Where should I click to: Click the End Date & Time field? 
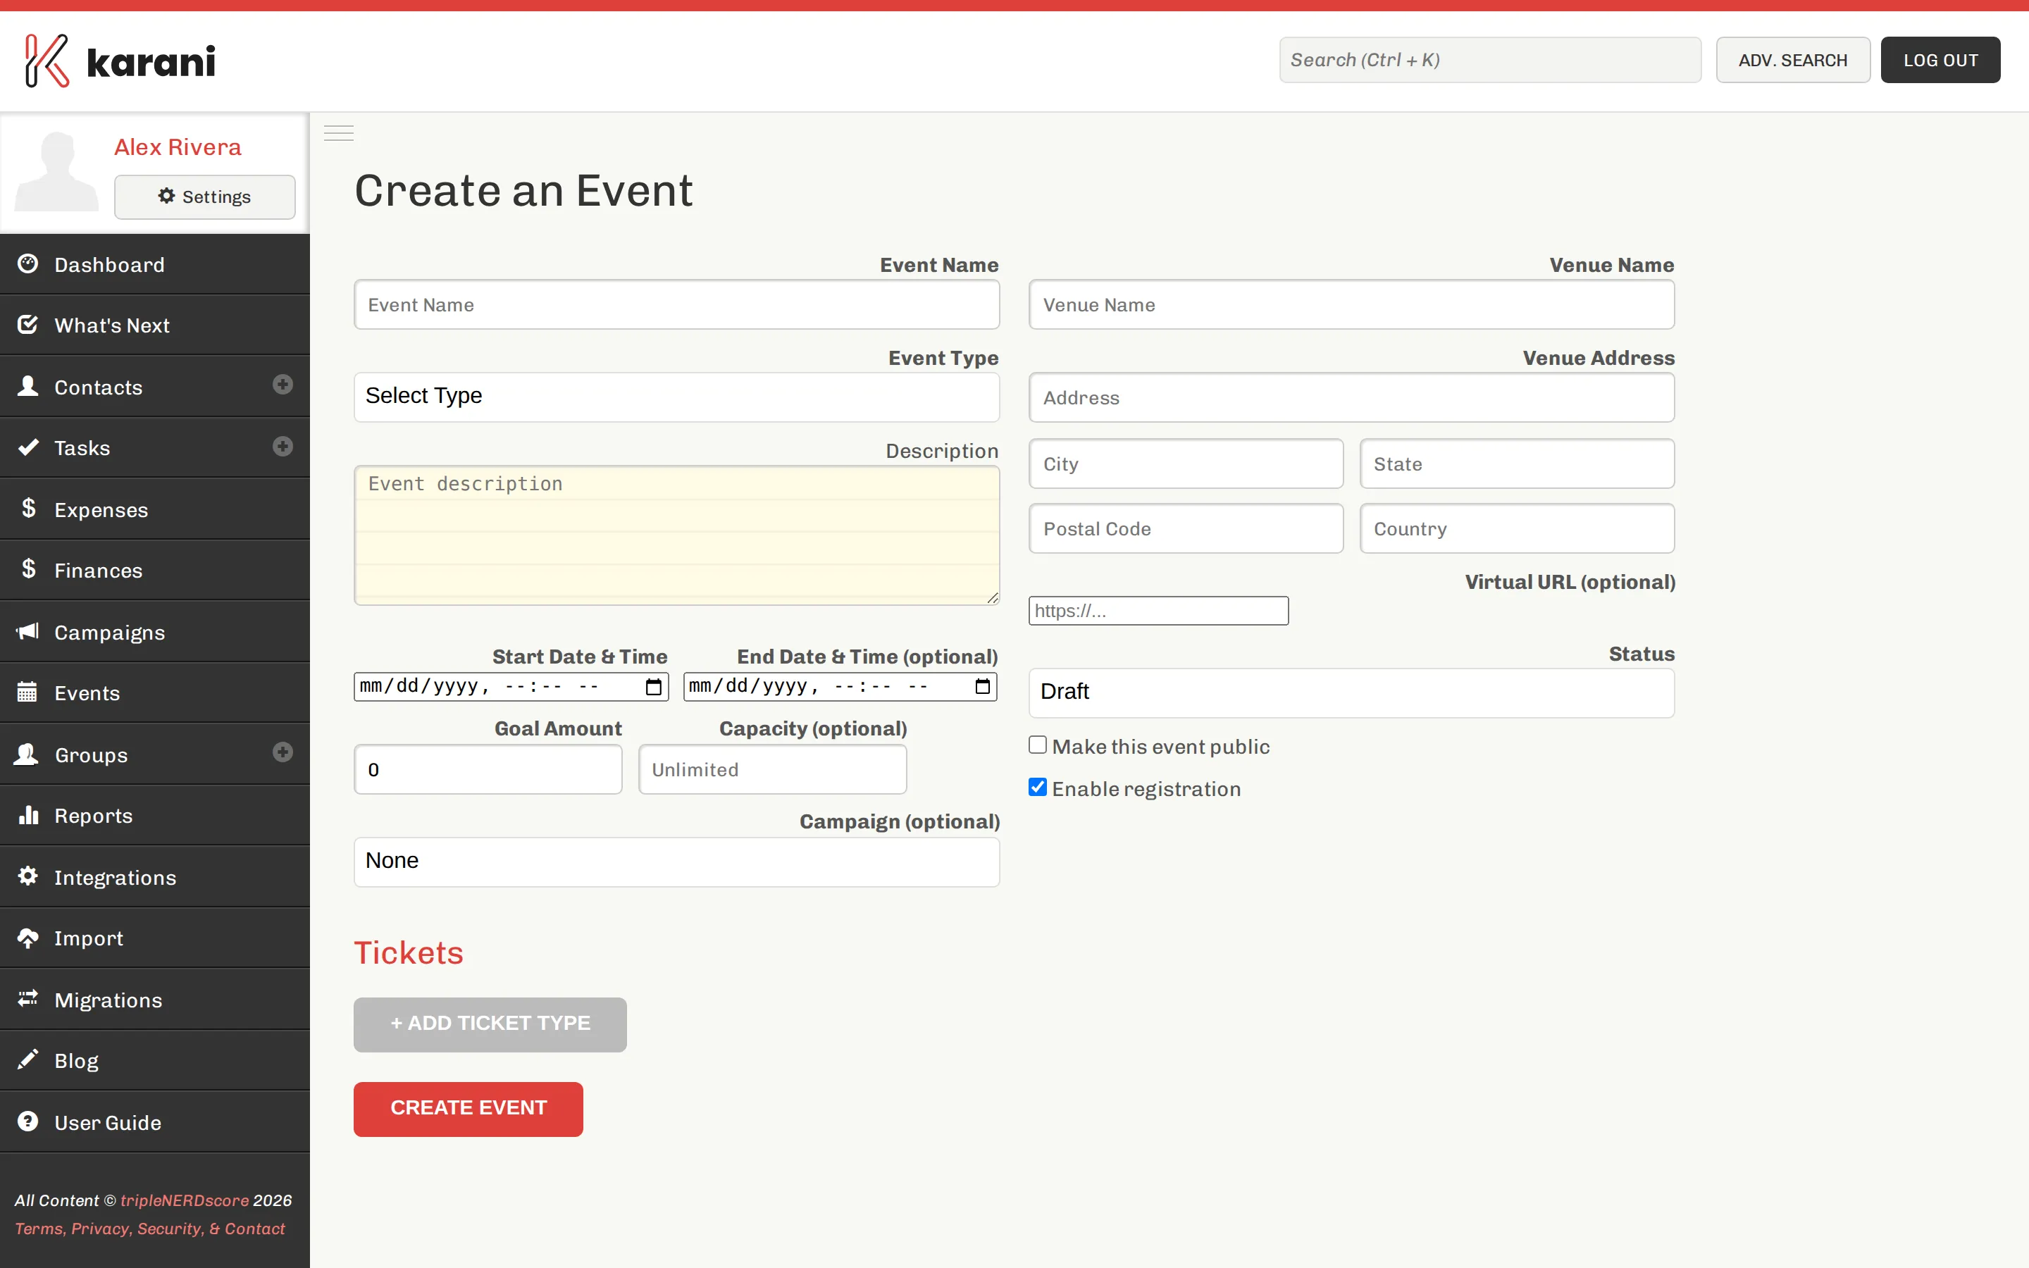(840, 687)
